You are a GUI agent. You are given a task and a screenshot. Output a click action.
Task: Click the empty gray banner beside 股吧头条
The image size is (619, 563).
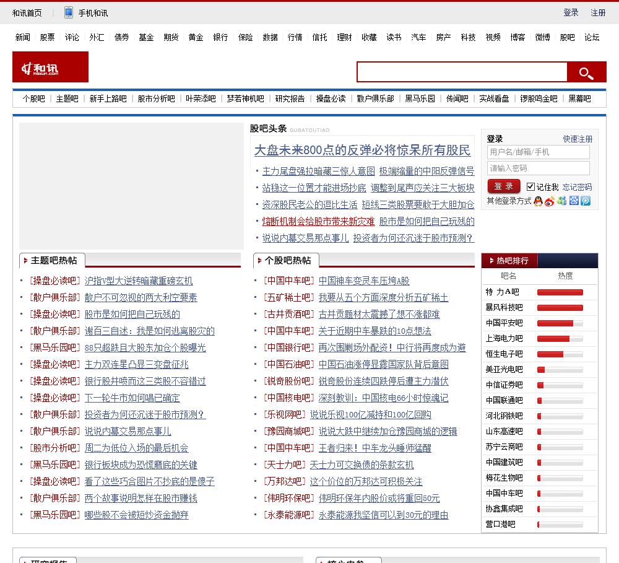tap(131, 186)
